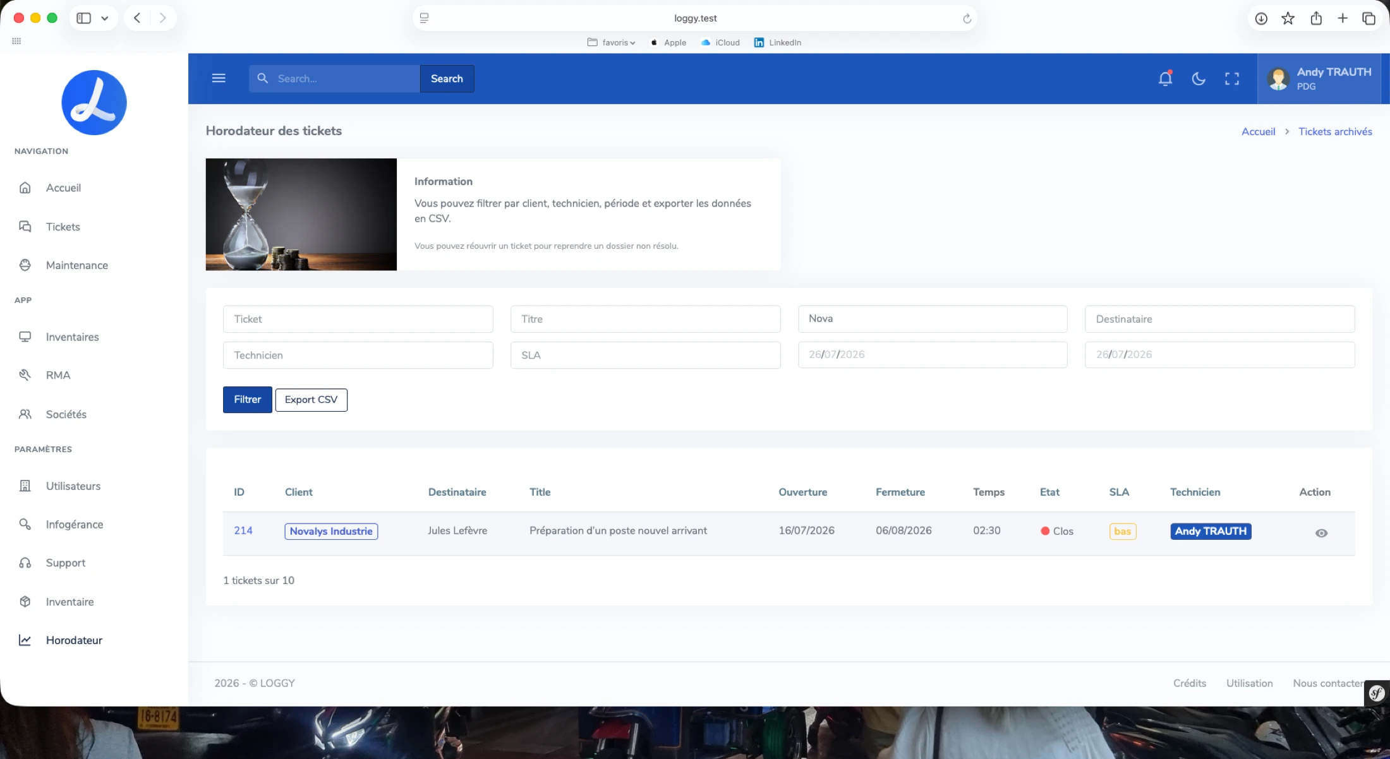Toggle dark mode moon icon
This screenshot has width=1390, height=759.
(1199, 78)
